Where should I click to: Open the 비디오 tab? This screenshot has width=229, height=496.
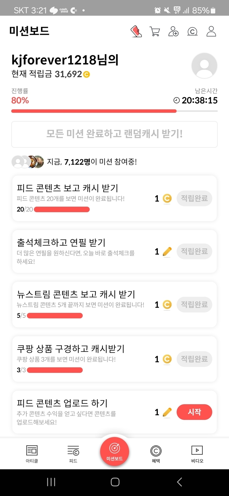click(x=197, y=454)
